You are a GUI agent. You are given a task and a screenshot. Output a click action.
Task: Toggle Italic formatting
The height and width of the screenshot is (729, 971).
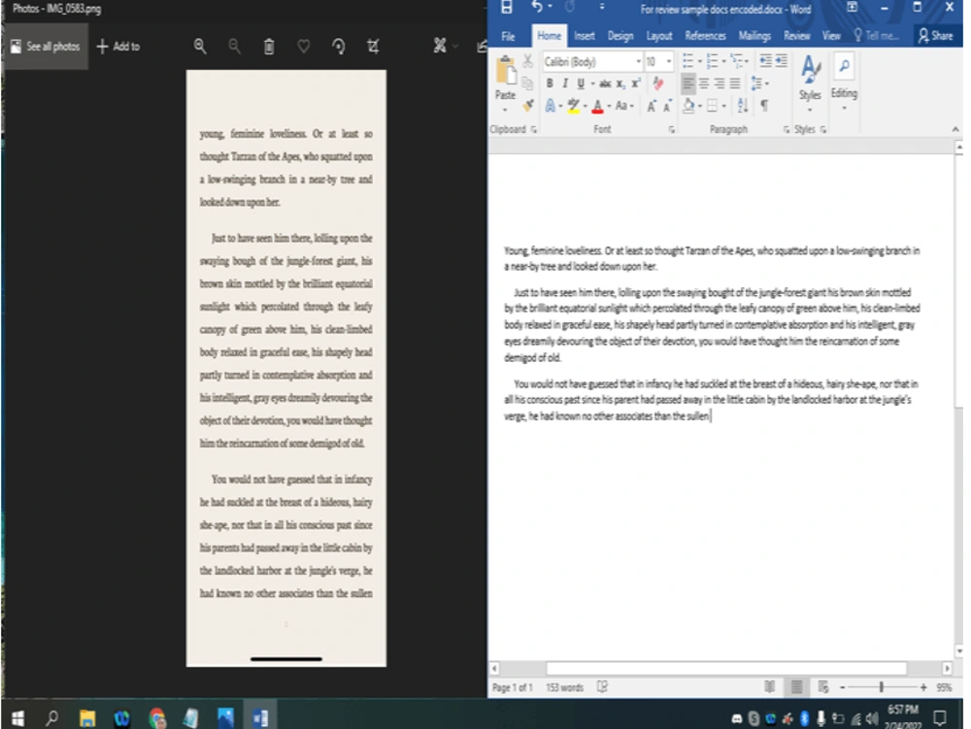565,83
